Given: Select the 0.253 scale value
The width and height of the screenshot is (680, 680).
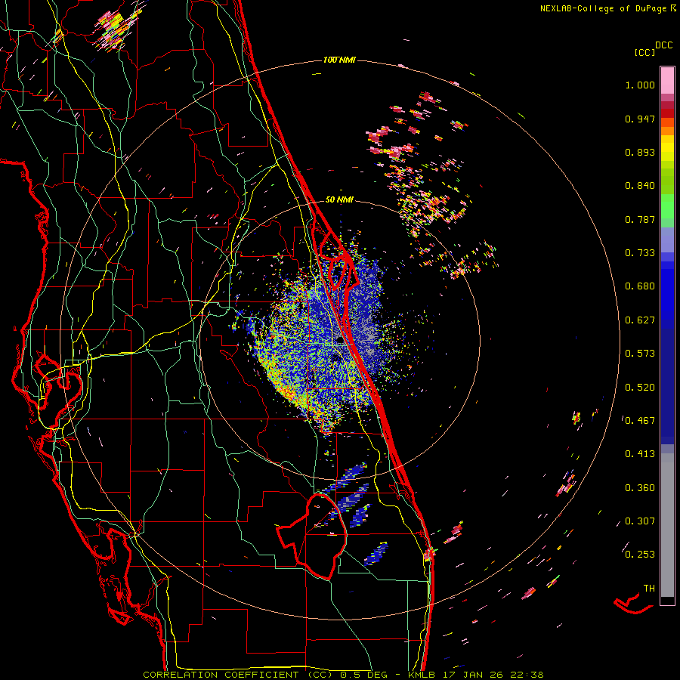Looking at the screenshot, I should coord(640,555).
